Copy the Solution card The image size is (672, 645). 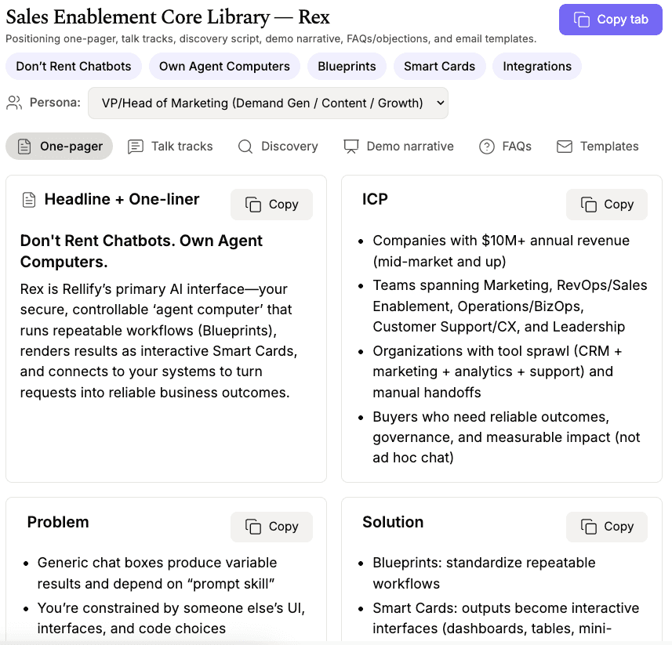[607, 527]
